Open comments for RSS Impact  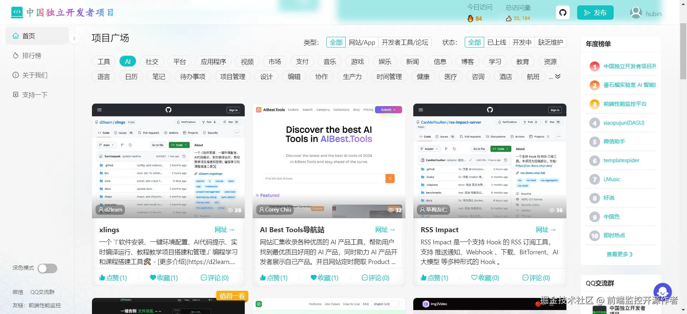pyautogui.click(x=536, y=278)
